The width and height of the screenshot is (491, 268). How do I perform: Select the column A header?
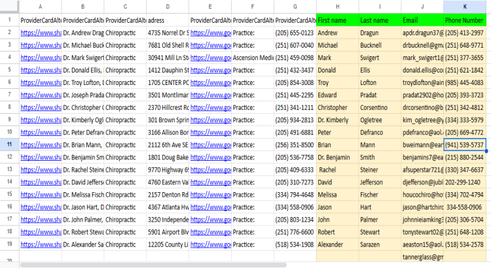(40, 7)
